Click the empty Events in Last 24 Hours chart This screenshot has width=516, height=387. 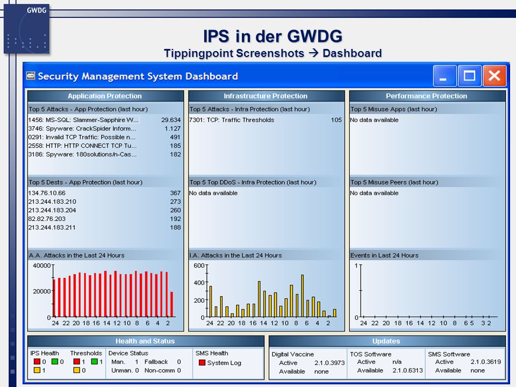[x=427, y=294]
